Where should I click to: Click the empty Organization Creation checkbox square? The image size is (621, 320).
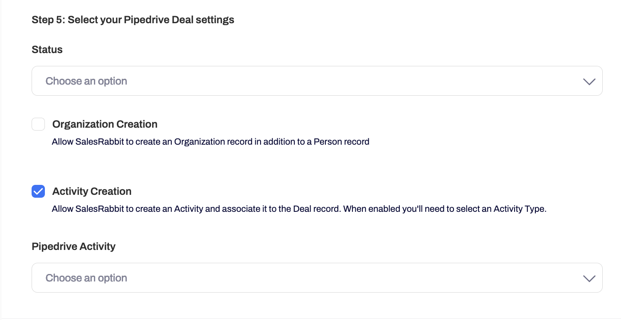pyautogui.click(x=38, y=124)
